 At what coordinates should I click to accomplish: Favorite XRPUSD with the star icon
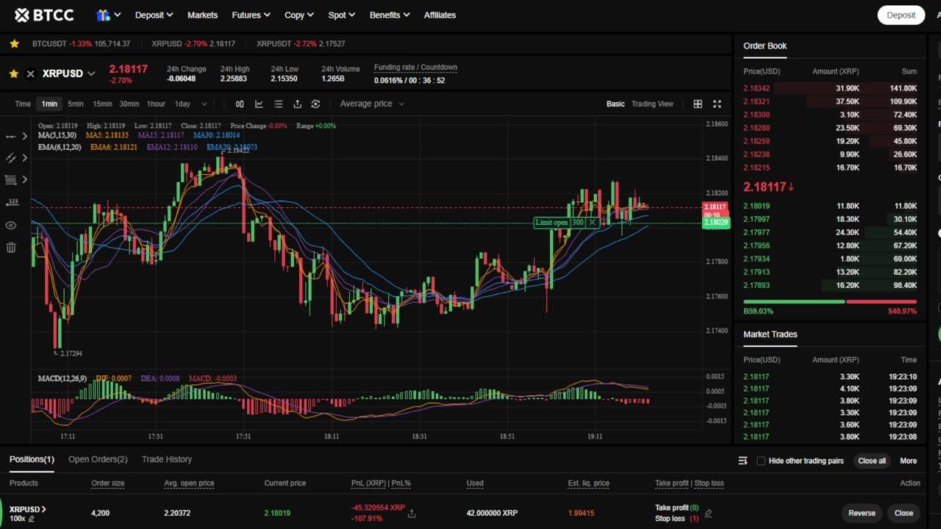[13, 73]
